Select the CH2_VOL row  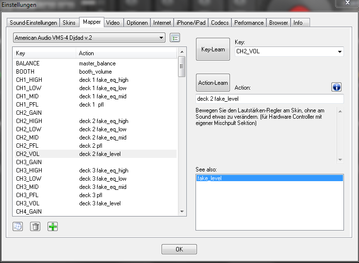coord(96,154)
